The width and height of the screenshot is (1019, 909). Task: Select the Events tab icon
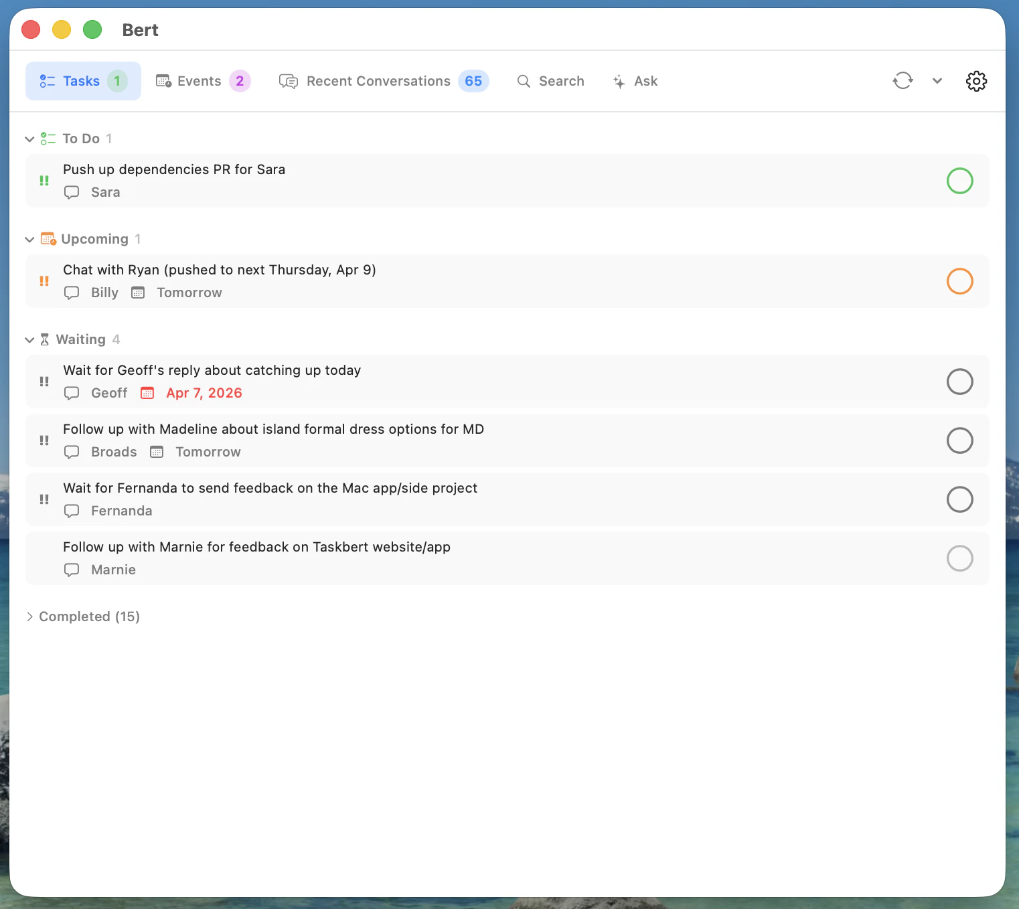[163, 80]
